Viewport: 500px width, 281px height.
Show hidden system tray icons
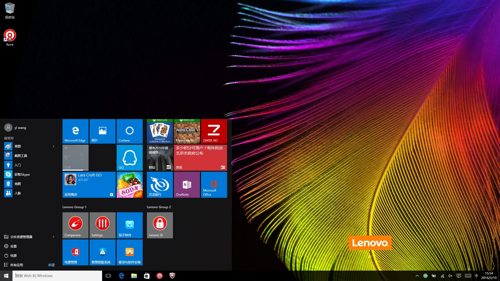[417, 276]
